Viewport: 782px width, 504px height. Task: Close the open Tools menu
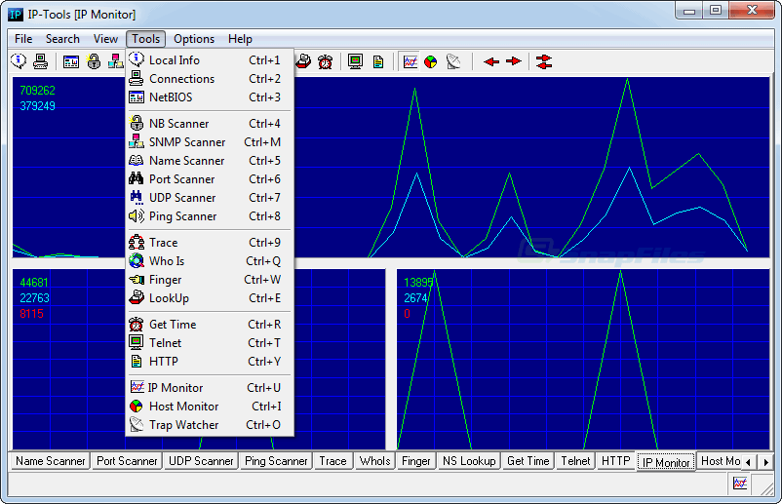tap(145, 39)
